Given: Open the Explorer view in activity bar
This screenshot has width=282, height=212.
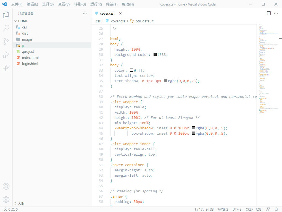Looking at the screenshot, I should [6, 15].
